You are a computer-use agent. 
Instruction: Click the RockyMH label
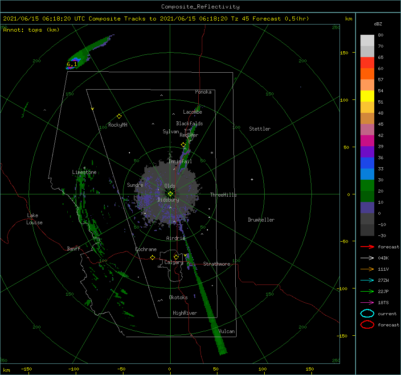pyautogui.click(x=118, y=125)
